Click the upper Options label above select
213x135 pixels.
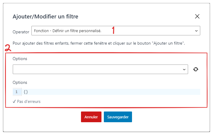pos(20,59)
